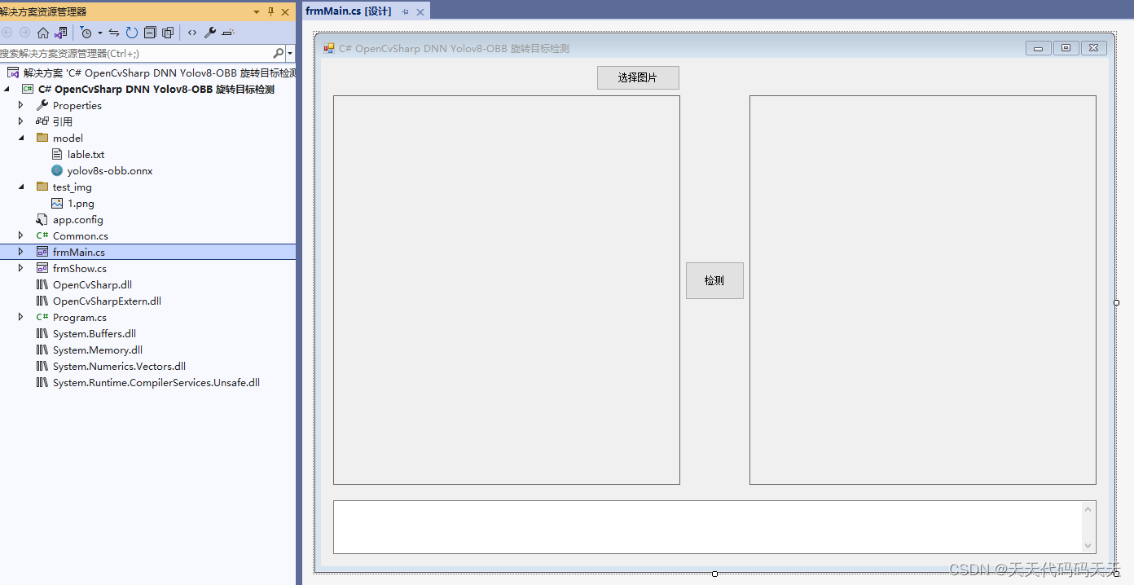This screenshot has width=1134, height=585.
Task: Expand the frmShow.cs tree node
Action: [20, 268]
